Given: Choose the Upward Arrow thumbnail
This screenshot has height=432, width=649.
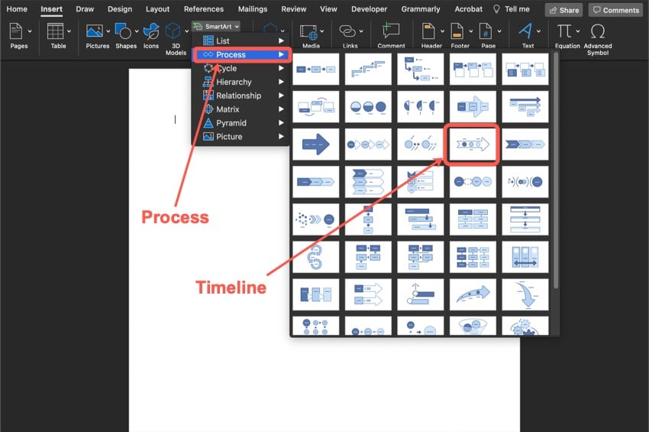Looking at the screenshot, I should pyautogui.click(x=473, y=295).
